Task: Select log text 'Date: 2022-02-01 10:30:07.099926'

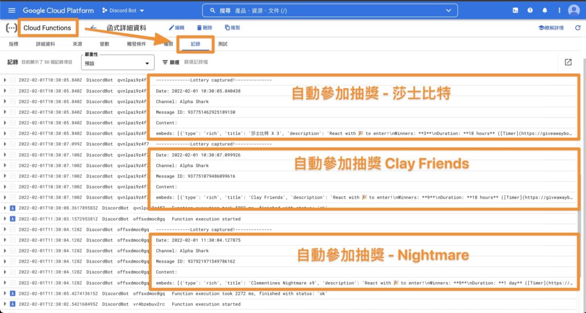Action: tap(198, 154)
